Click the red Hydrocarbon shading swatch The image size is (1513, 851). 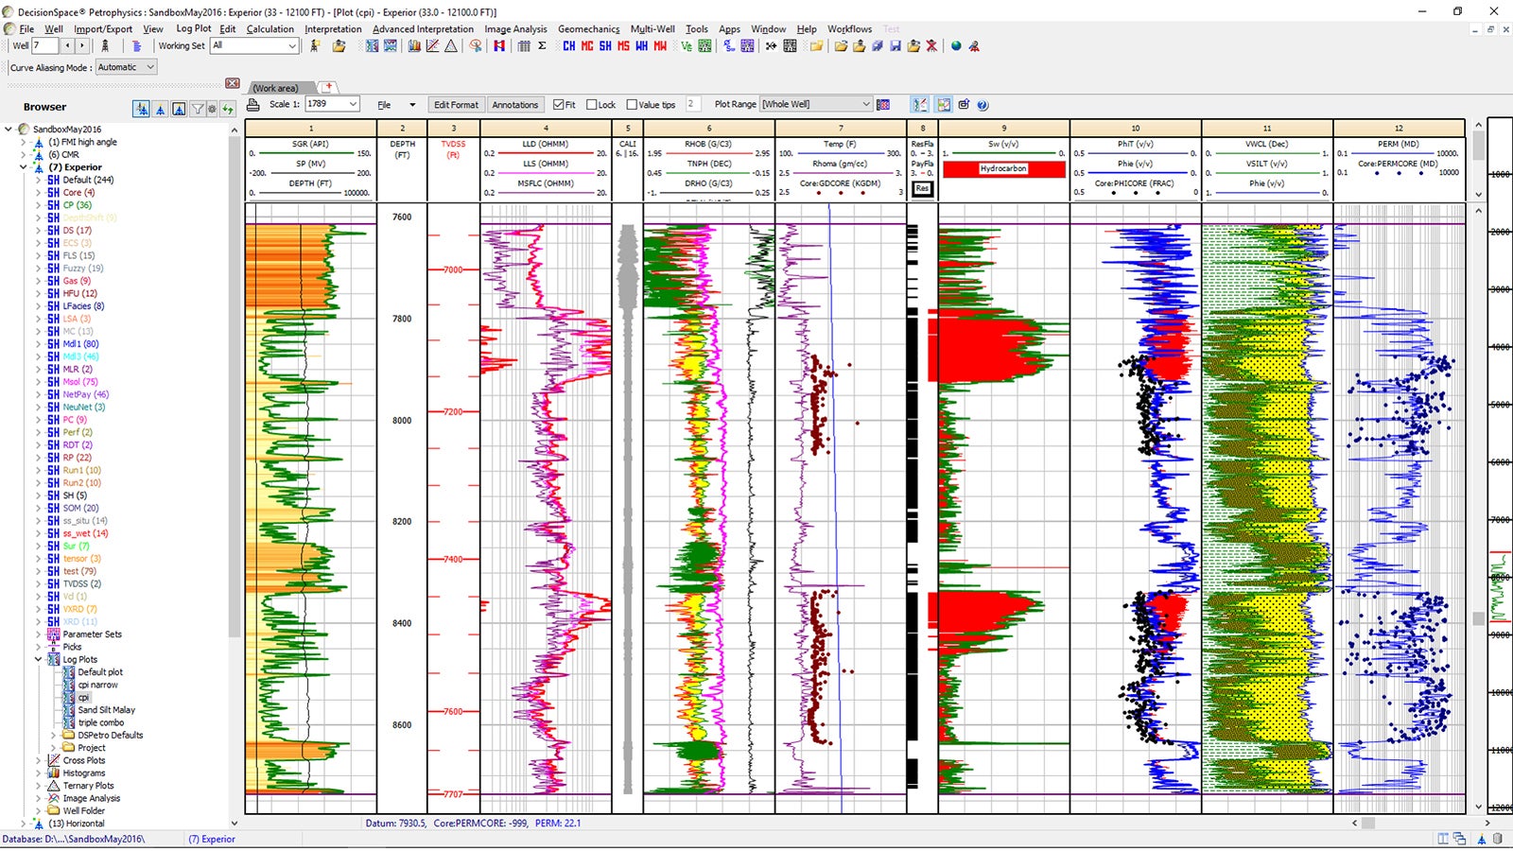1003,168
